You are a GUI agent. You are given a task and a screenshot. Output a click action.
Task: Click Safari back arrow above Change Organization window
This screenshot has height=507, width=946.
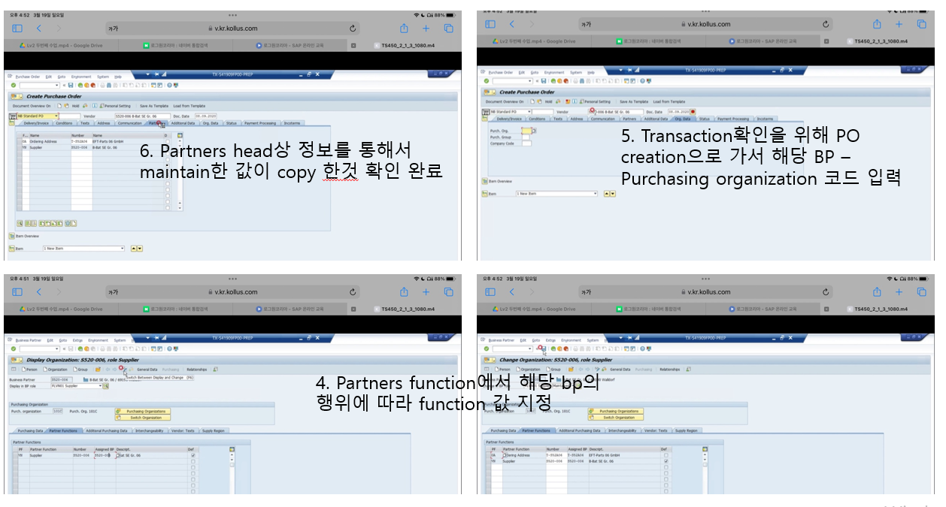pyautogui.click(x=512, y=292)
